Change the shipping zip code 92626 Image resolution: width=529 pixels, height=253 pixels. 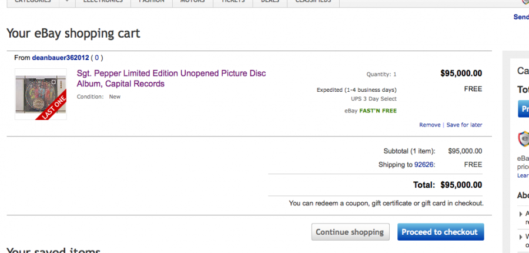[x=424, y=165]
